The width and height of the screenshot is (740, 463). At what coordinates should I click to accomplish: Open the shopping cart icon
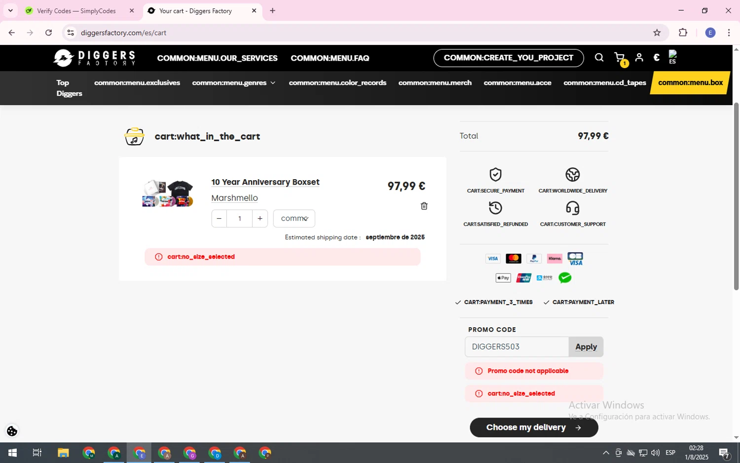(620, 58)
